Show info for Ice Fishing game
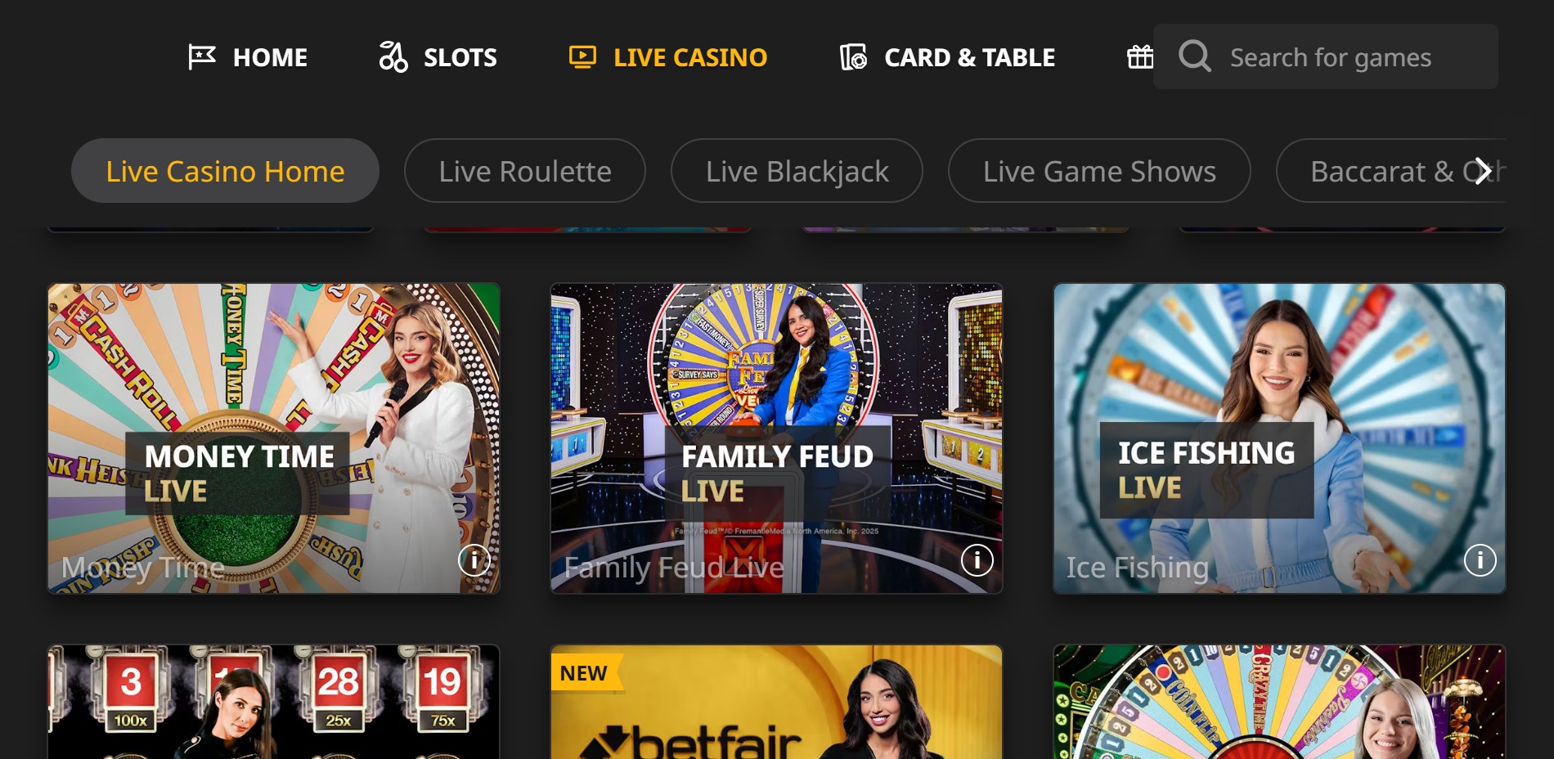 [x=1480, y=560]
